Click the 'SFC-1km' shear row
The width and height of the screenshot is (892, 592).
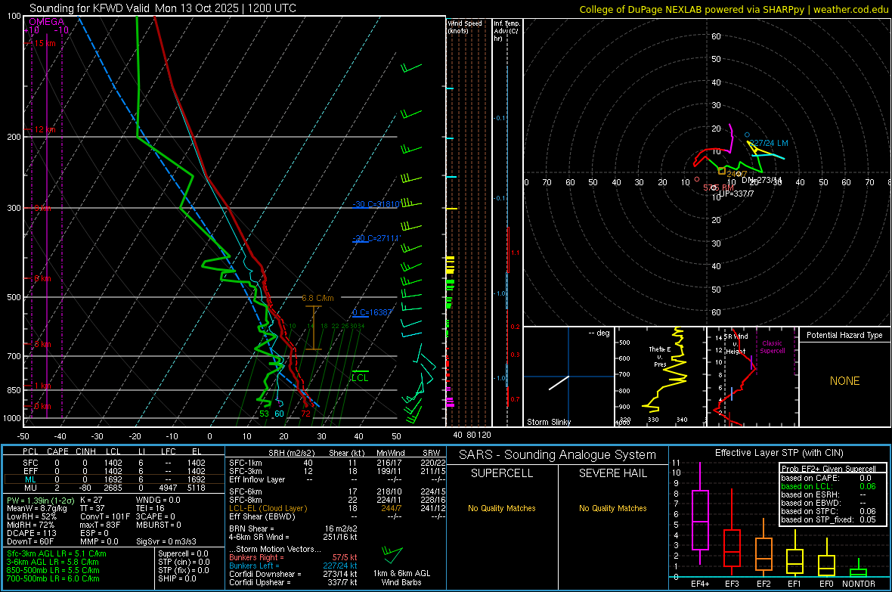click(337, 463)
